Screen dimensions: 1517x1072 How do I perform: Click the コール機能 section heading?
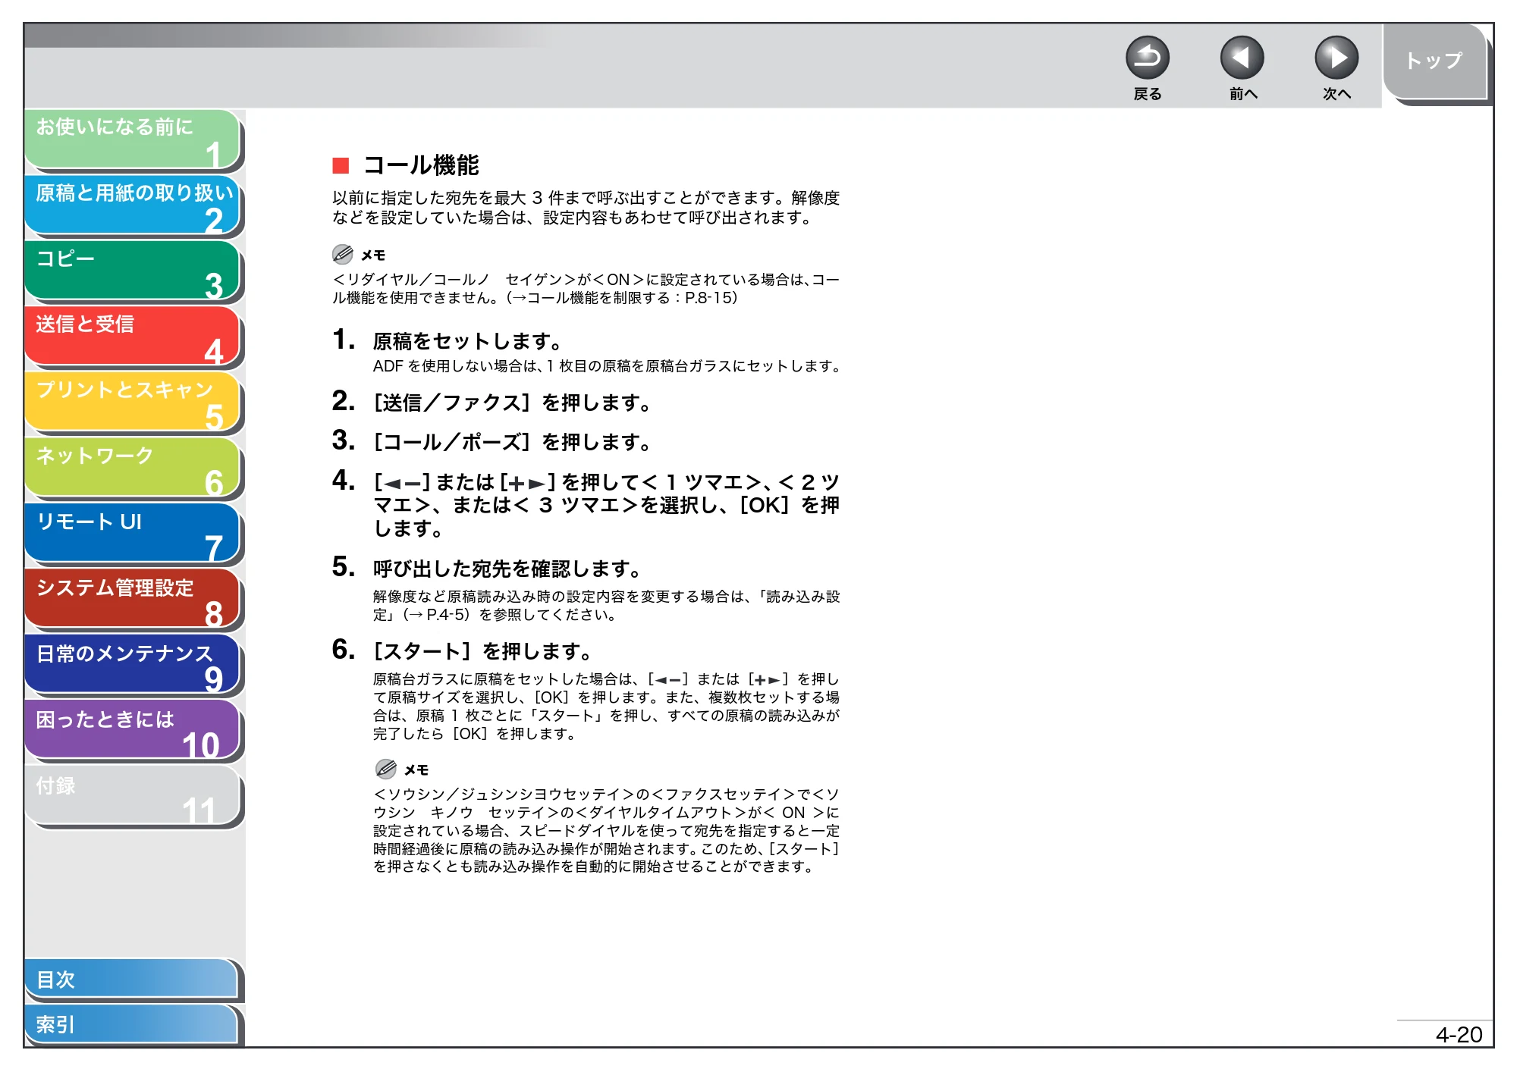[421, 165]
